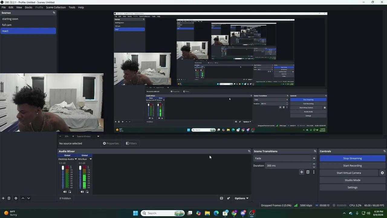387x218 pixels.
Task: Add a transition with plus icon
Action: (301, 172)
